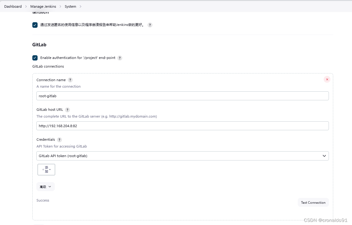The width and height of the screenshot is (352, 225).
Task: Focus the GitLab host URL input
Action: tap(183, 126)
